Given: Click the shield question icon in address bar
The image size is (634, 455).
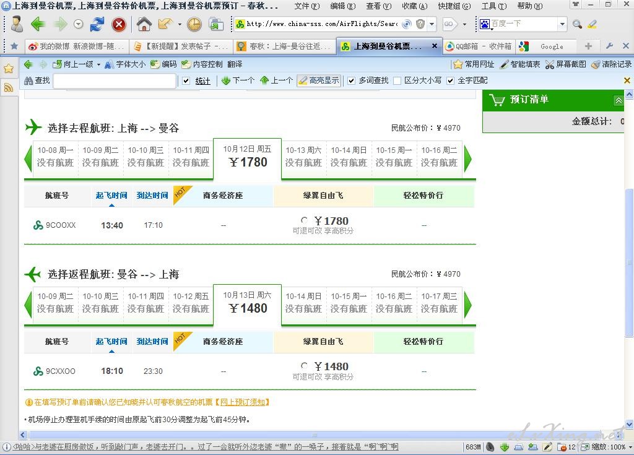Looking at the screenshot, I should tap(420, 24).
